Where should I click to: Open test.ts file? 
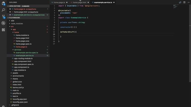[x=15, y=96]
